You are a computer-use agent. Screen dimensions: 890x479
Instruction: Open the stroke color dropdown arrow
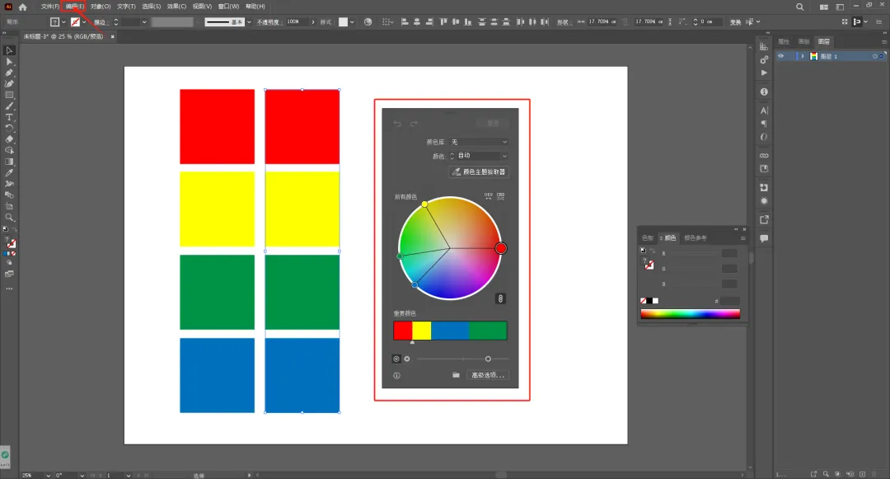click(x=85, y=22)
